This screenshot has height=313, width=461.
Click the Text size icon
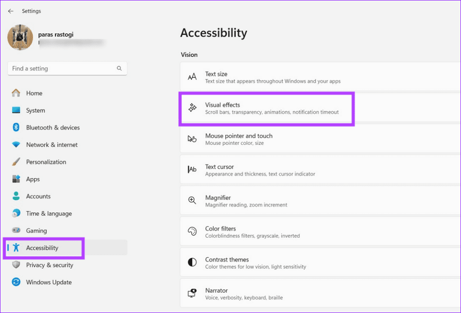(193, 77)
